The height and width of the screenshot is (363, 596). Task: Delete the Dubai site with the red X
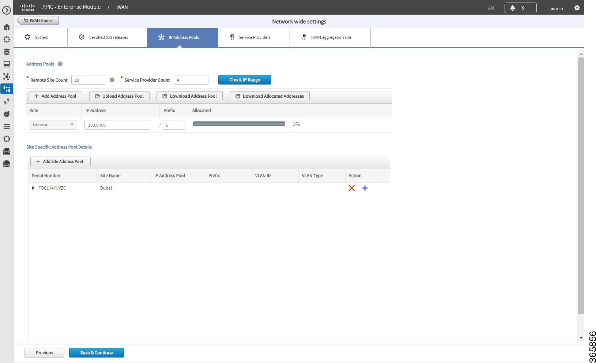[x=352, y=188]
